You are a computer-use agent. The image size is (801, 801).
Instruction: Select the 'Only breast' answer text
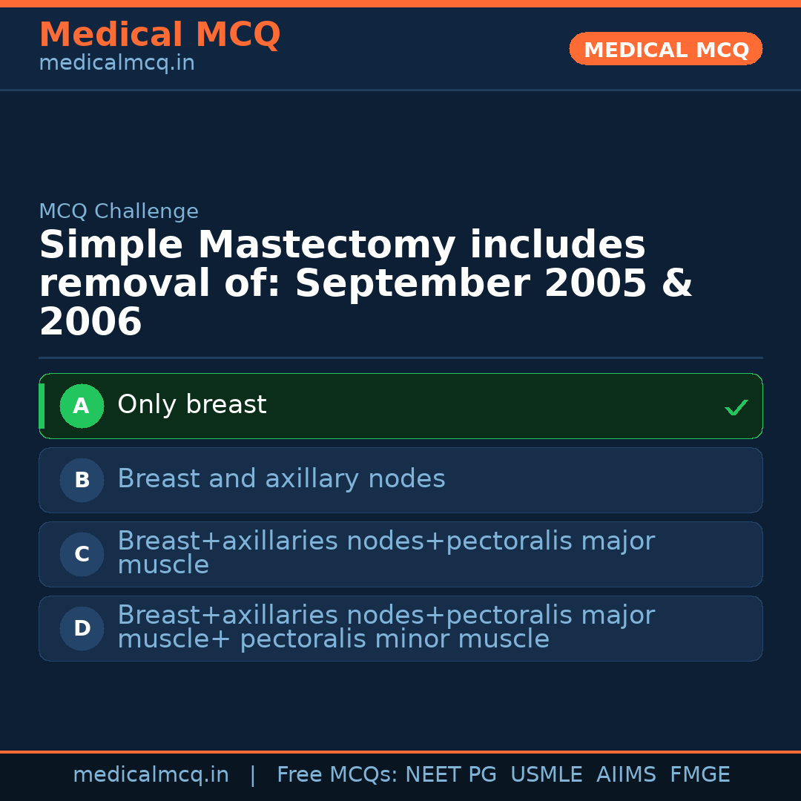(x=191, y=405)
